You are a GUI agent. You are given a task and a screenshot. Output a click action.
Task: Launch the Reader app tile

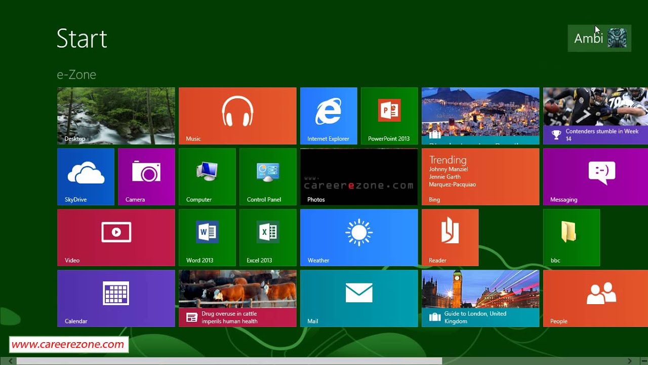pos(450,238)
